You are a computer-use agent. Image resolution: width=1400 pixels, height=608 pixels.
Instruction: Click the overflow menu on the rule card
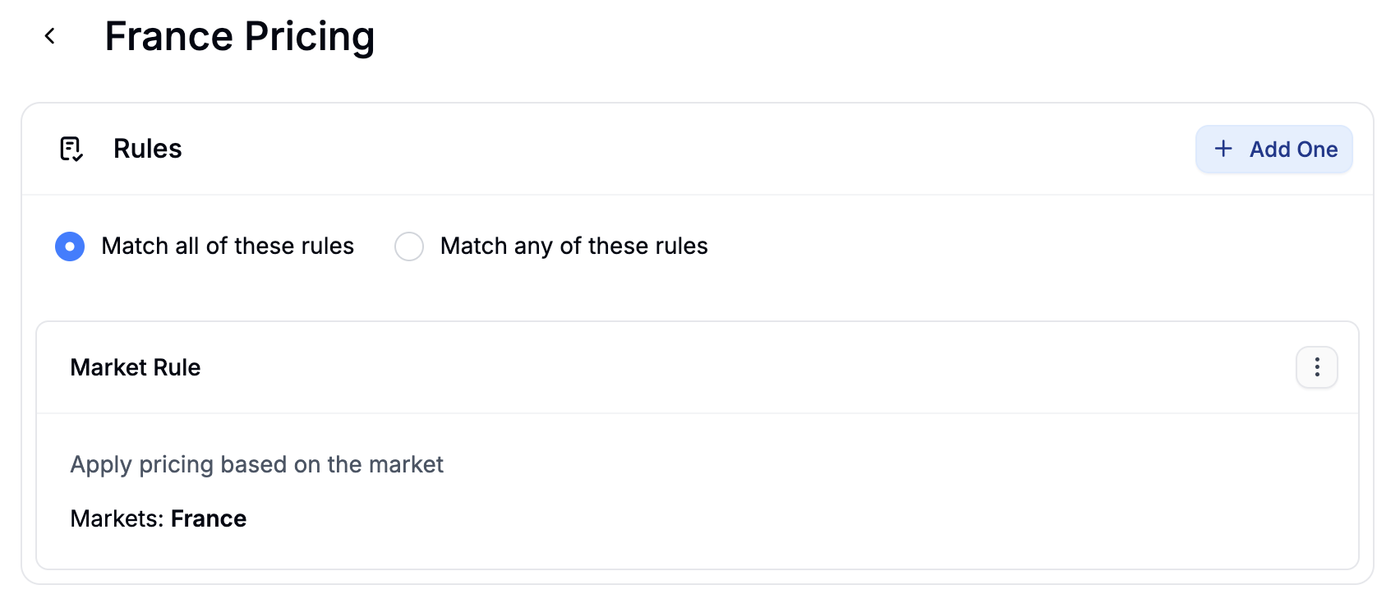pyautogui.click(x=1316, y=367)
